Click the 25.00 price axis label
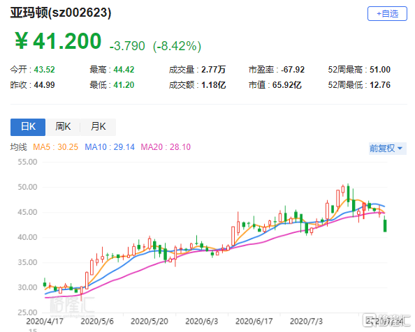 [x=27, y=312]
